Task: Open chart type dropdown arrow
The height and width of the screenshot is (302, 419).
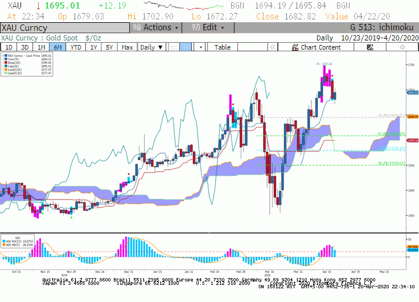Action: [201, 47]
